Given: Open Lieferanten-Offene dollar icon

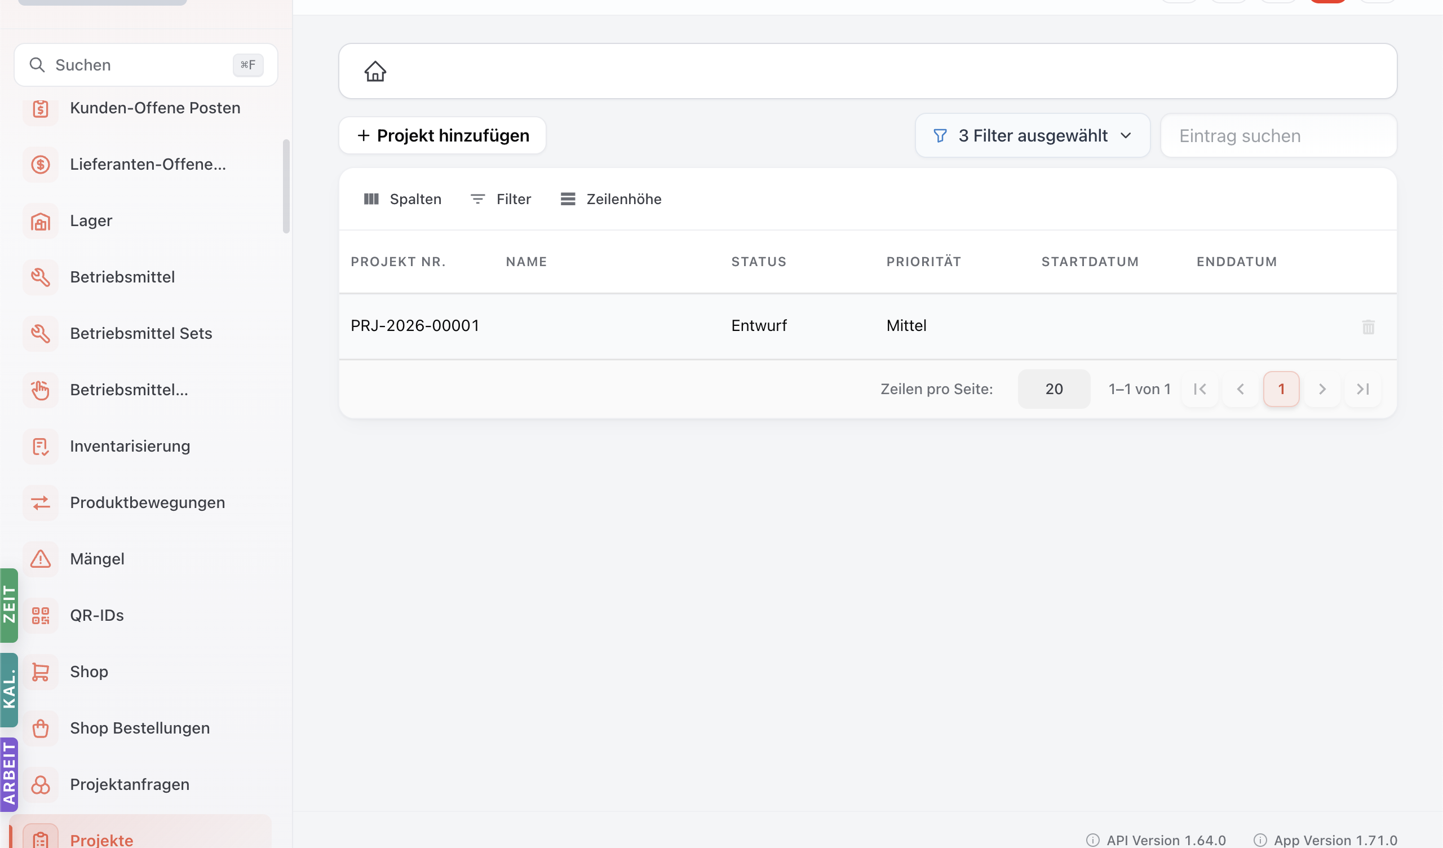Looking at the screenshot, I should tap(41, 165).
